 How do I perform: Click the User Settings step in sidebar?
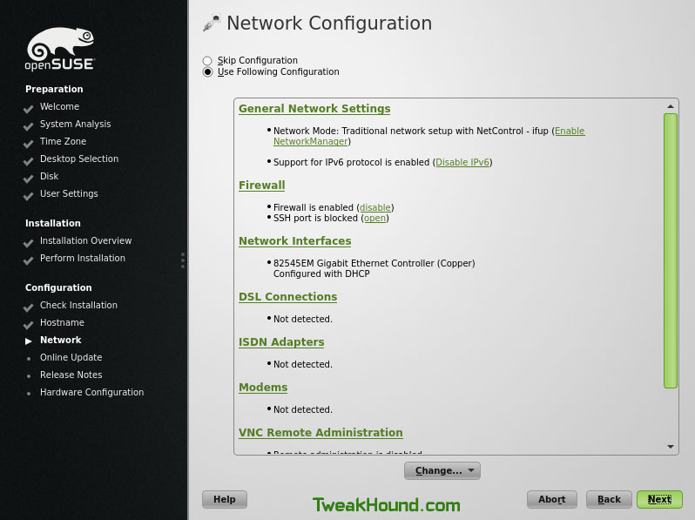coord(69,193)
